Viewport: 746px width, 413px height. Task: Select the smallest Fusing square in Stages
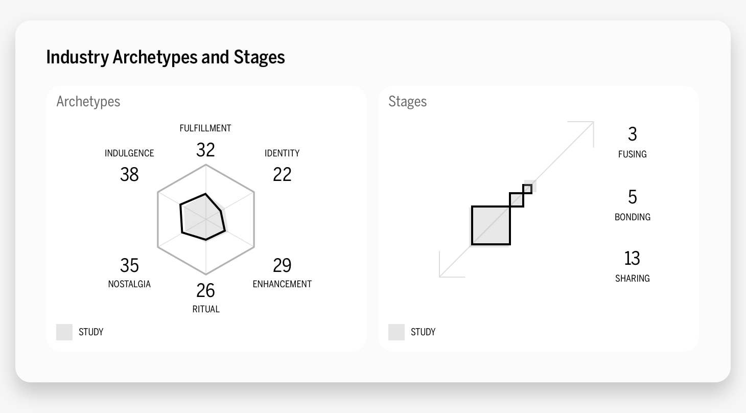[528, 189]
